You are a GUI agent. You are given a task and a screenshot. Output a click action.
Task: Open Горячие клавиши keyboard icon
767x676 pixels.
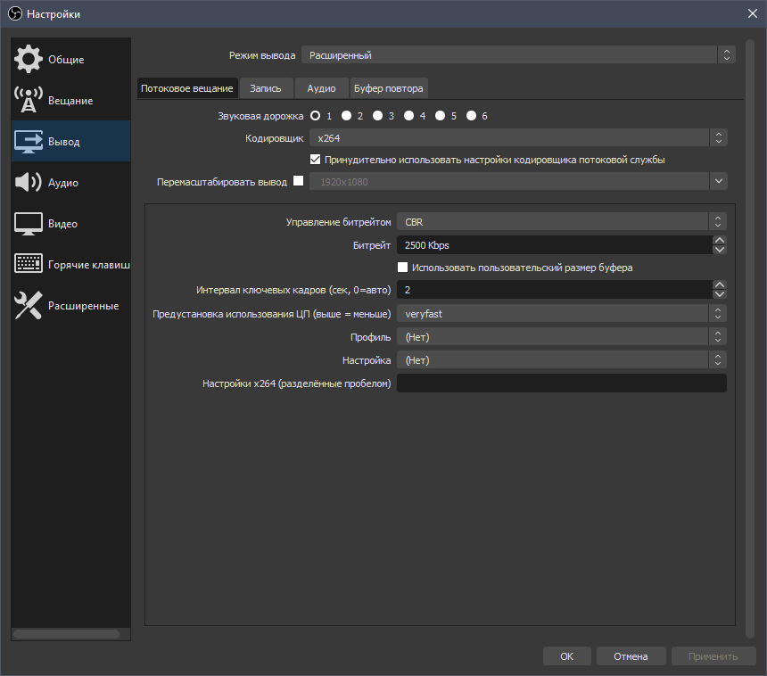coord(29,264)
